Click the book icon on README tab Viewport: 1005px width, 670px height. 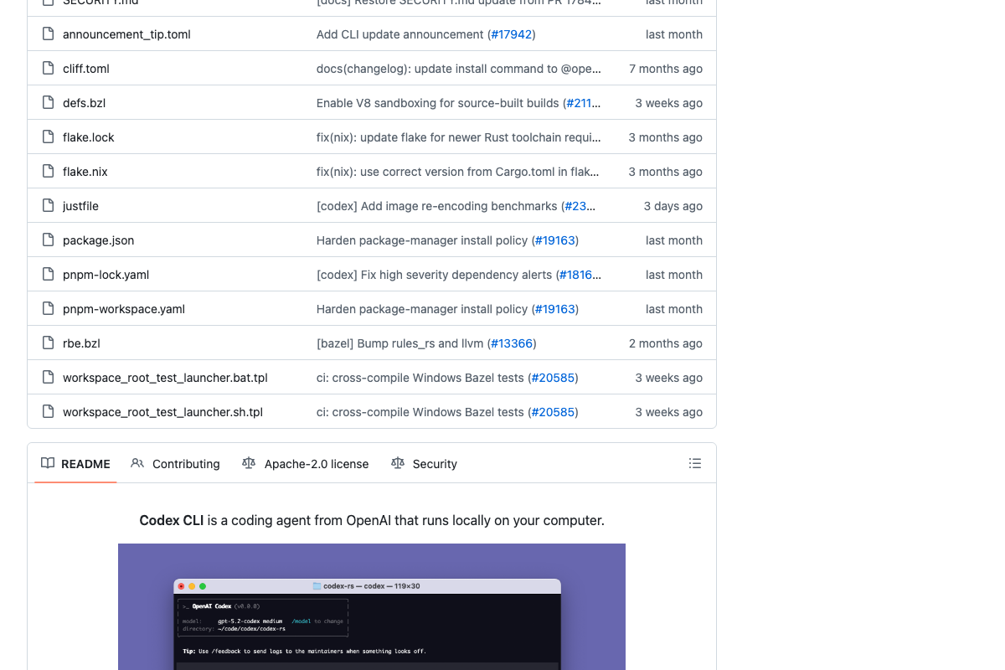48,463
